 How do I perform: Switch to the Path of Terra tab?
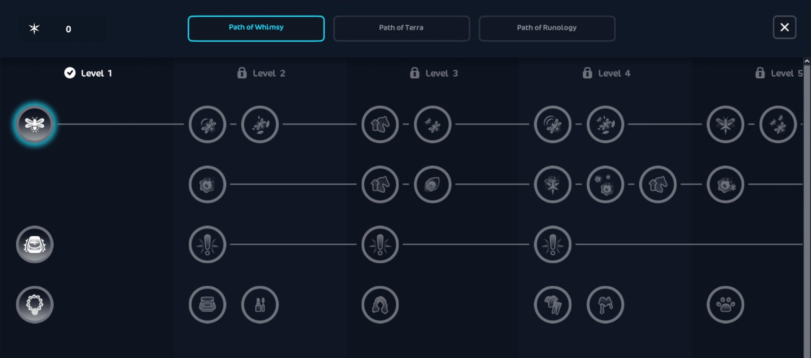[401, 28]
